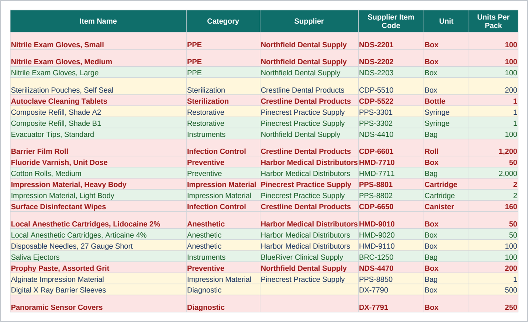This screenshot has height=322, width=528.
Task: Select Sterilization Pouches, Self Seal item
Action: tap(98, 86)
